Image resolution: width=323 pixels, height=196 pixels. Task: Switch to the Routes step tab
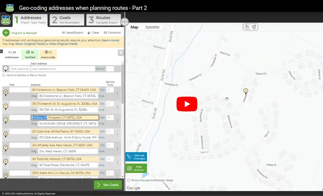coord(104,20)
